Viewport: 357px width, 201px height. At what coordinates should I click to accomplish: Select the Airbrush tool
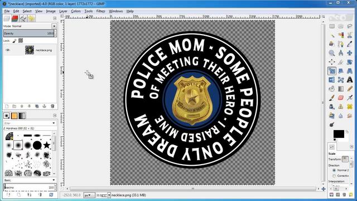click(350, 98)
